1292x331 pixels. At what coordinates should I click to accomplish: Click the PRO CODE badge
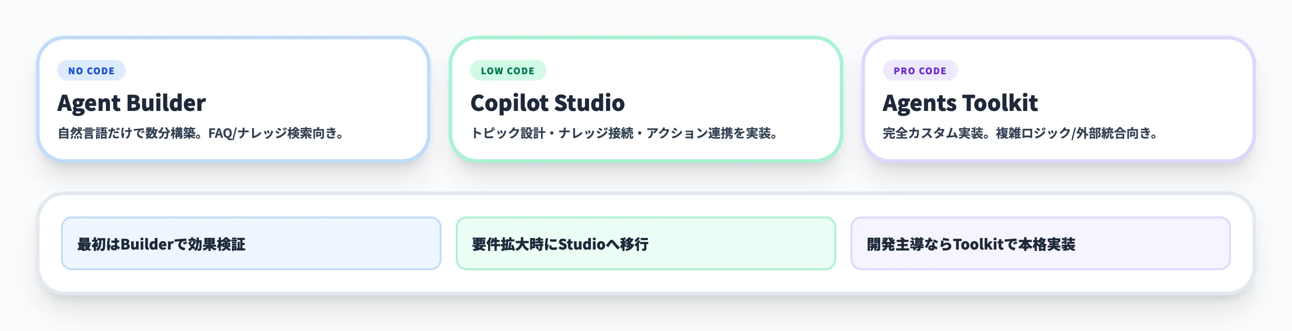point(920,71)
